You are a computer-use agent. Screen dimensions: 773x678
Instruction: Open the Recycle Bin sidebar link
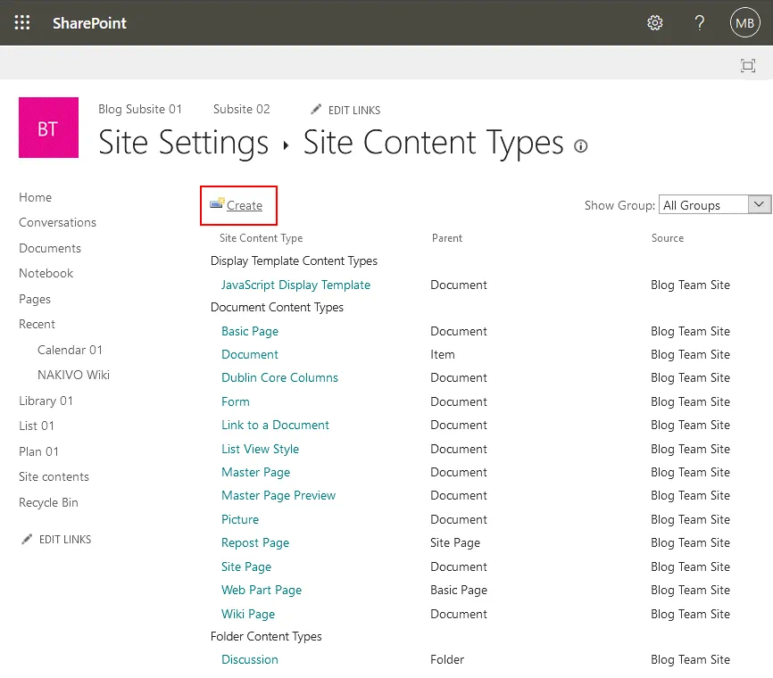click(48, 502)
